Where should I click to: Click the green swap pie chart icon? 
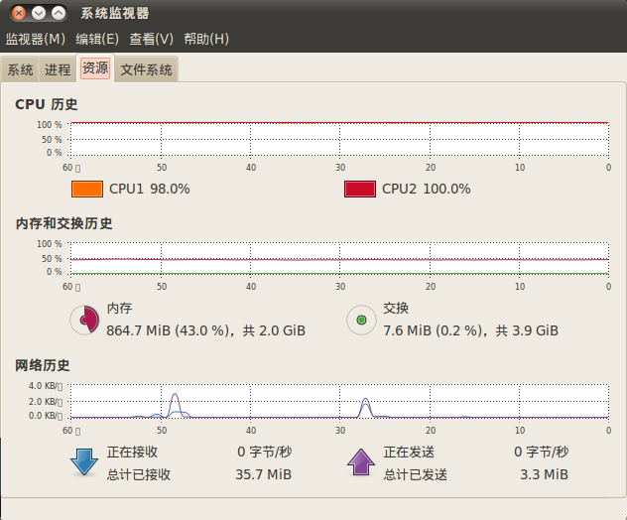tap(361, 320)
